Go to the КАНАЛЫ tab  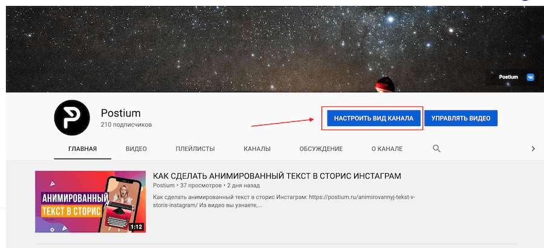257,149
